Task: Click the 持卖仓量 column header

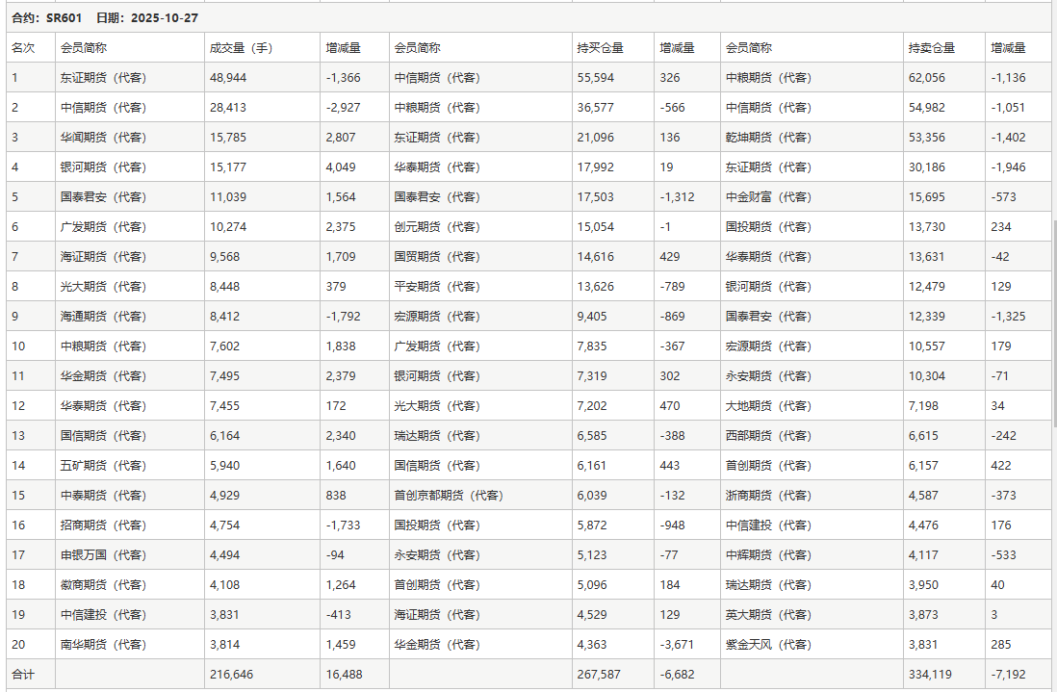Action: click(x=931, y=48)
